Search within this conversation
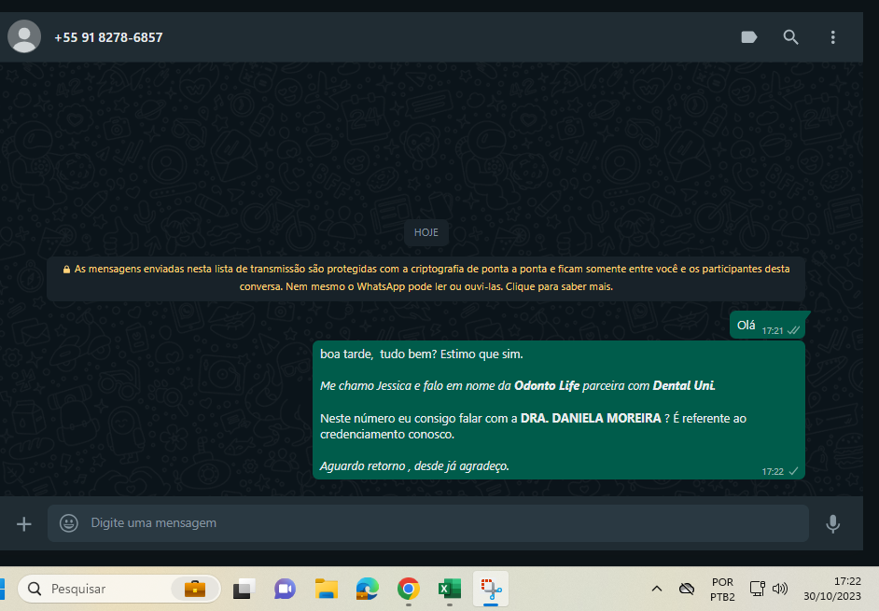Viewport: 879px width, 611px height. click(x=791, y=37)
